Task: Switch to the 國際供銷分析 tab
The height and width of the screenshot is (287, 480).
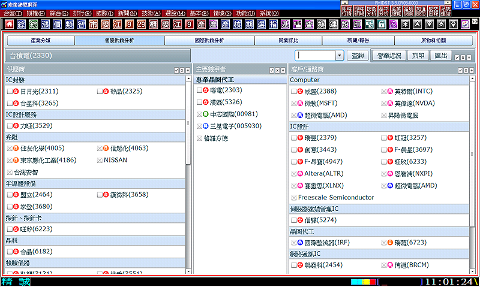Action: (209, 40)
